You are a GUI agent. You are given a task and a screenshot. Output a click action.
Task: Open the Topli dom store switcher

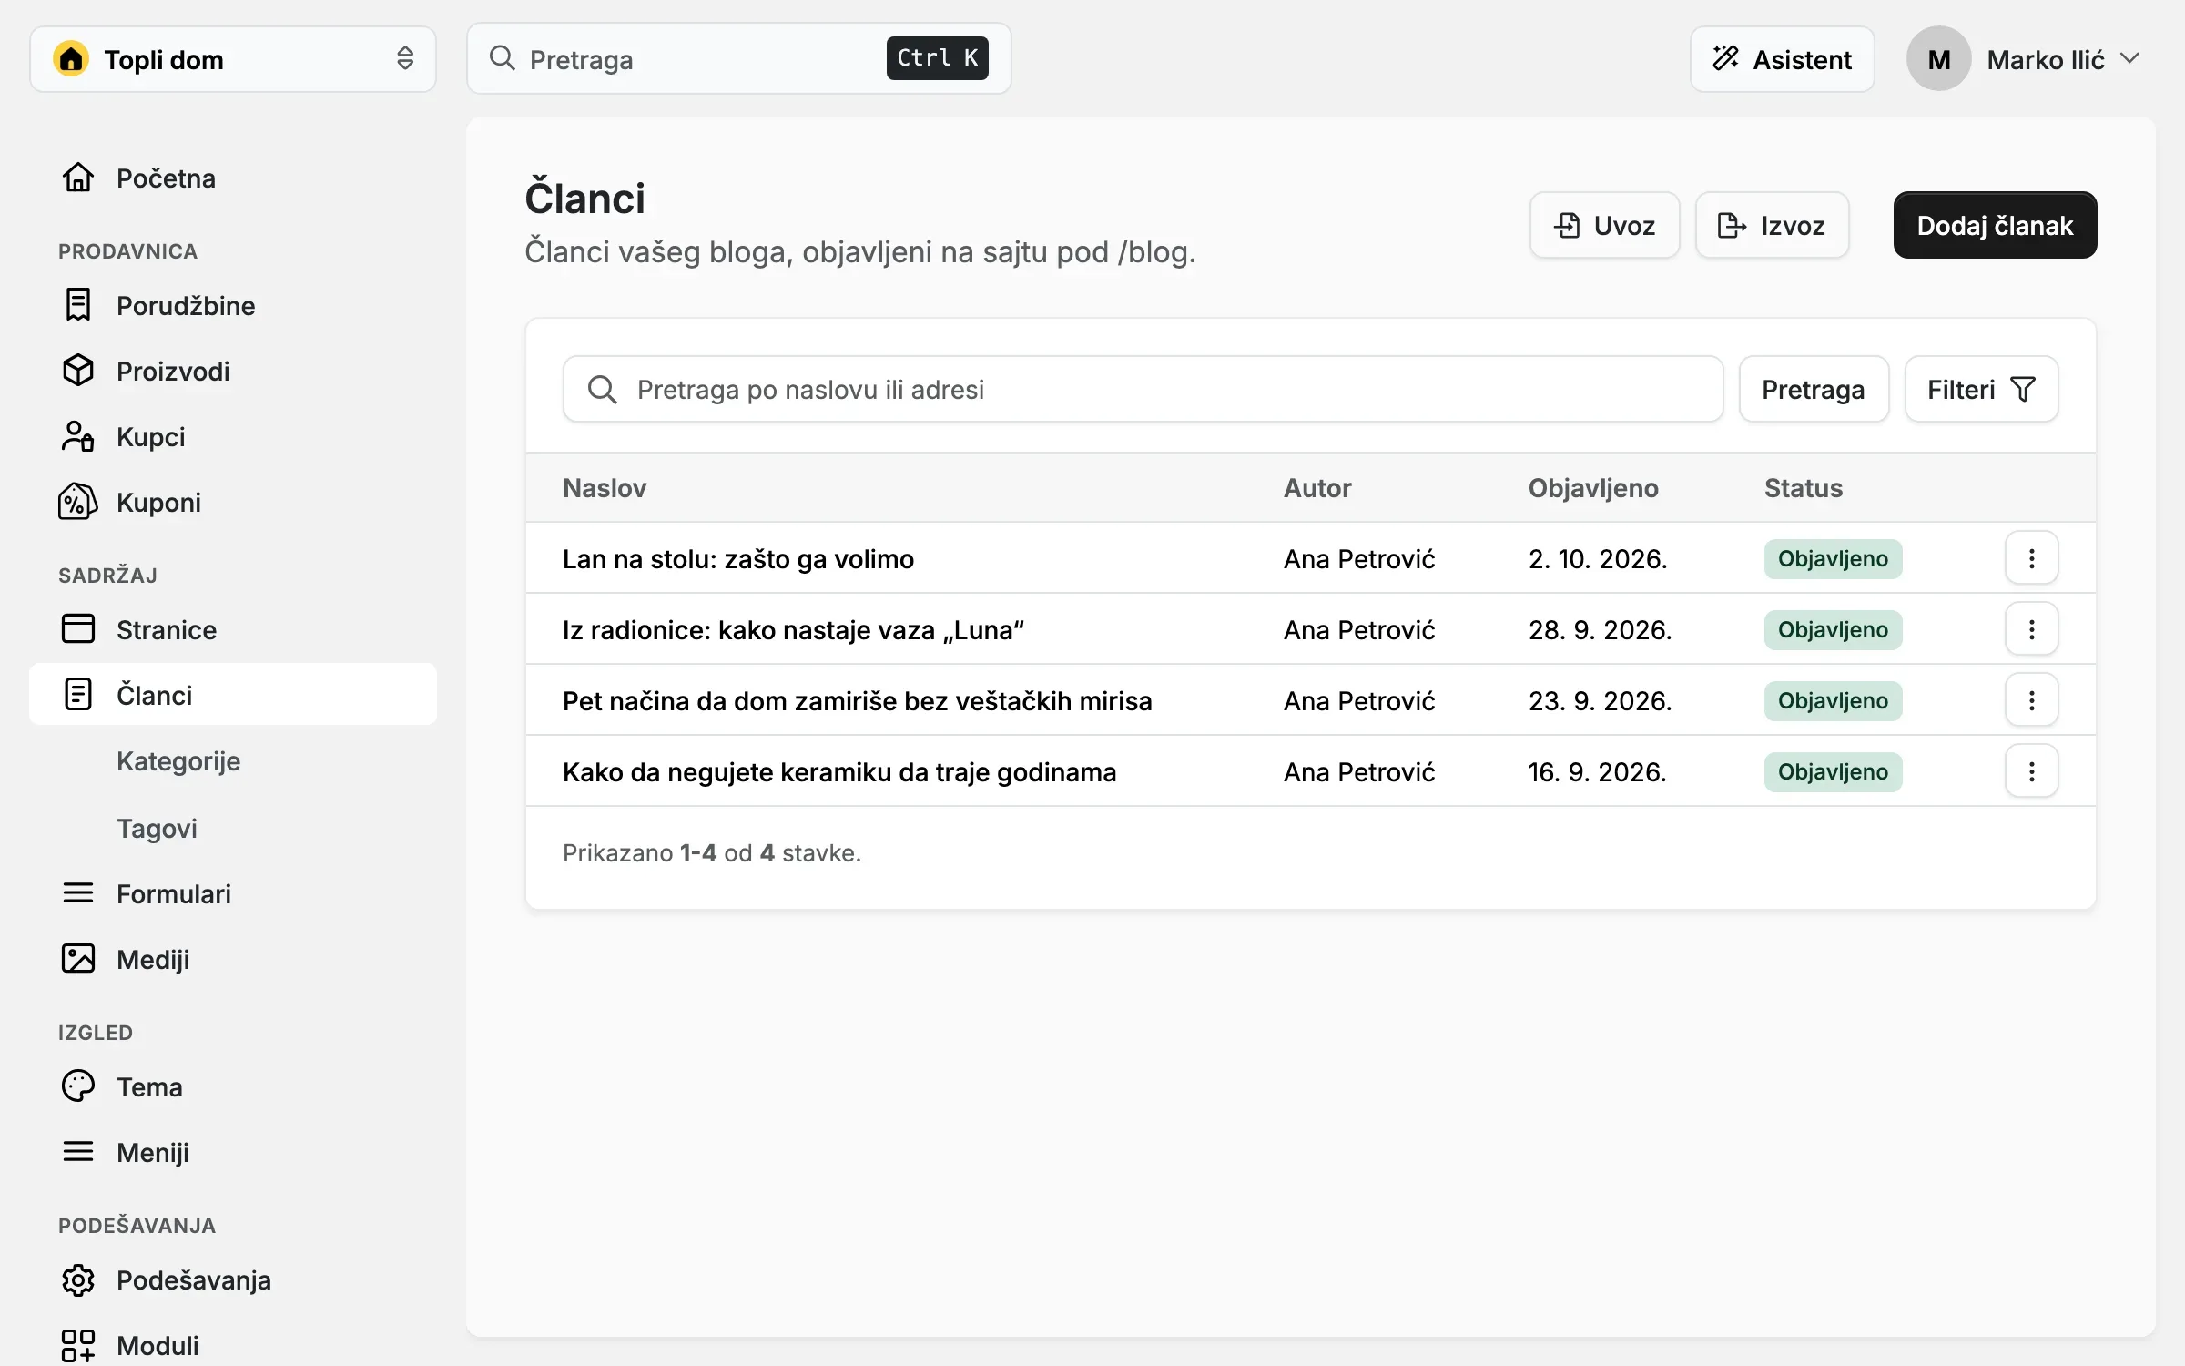[233, 59]
